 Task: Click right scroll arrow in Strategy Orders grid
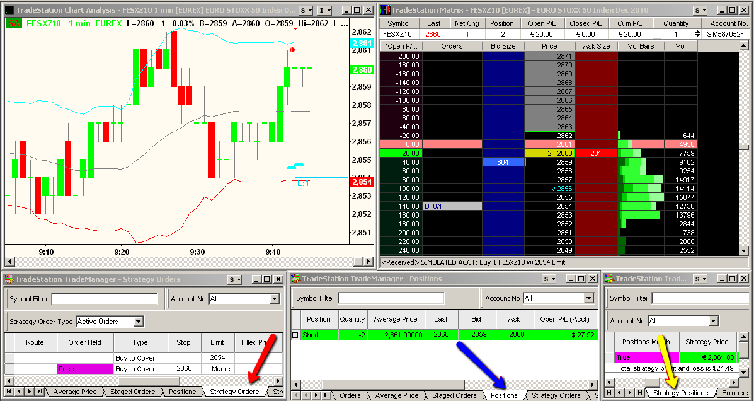278,381
